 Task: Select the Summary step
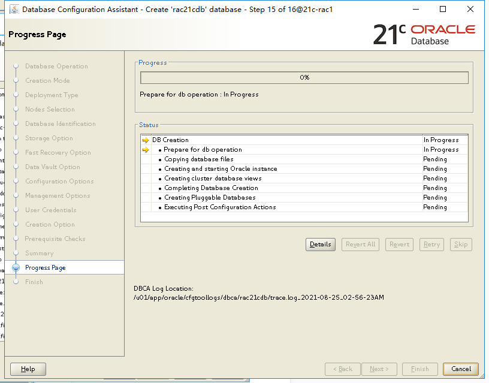(x=40, y=253)
